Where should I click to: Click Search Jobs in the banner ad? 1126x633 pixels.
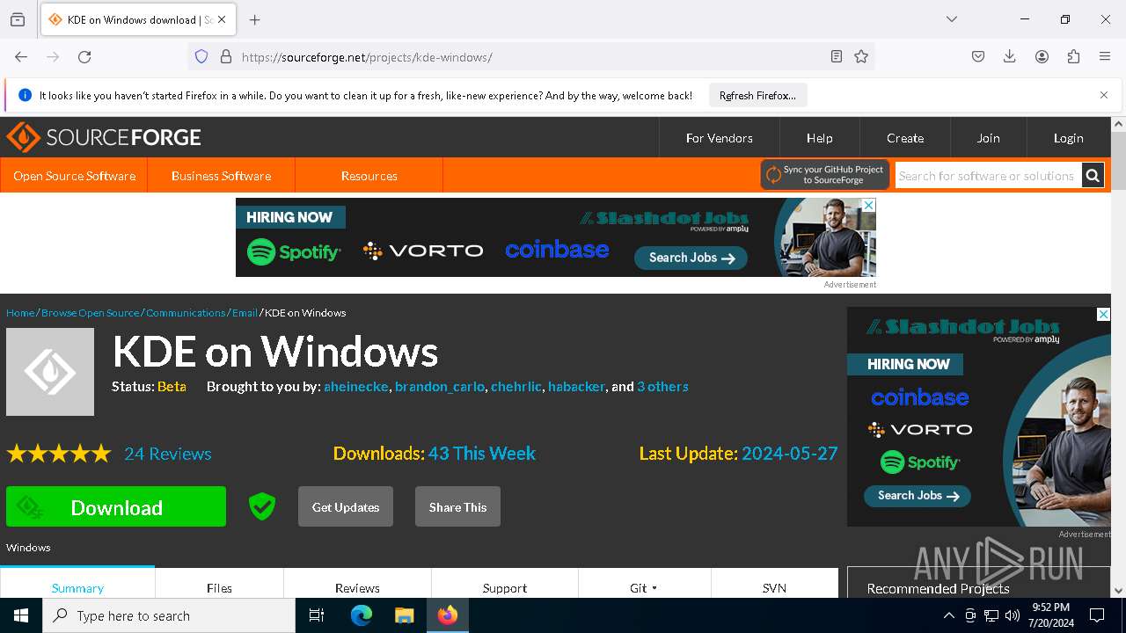pos(691,258)
